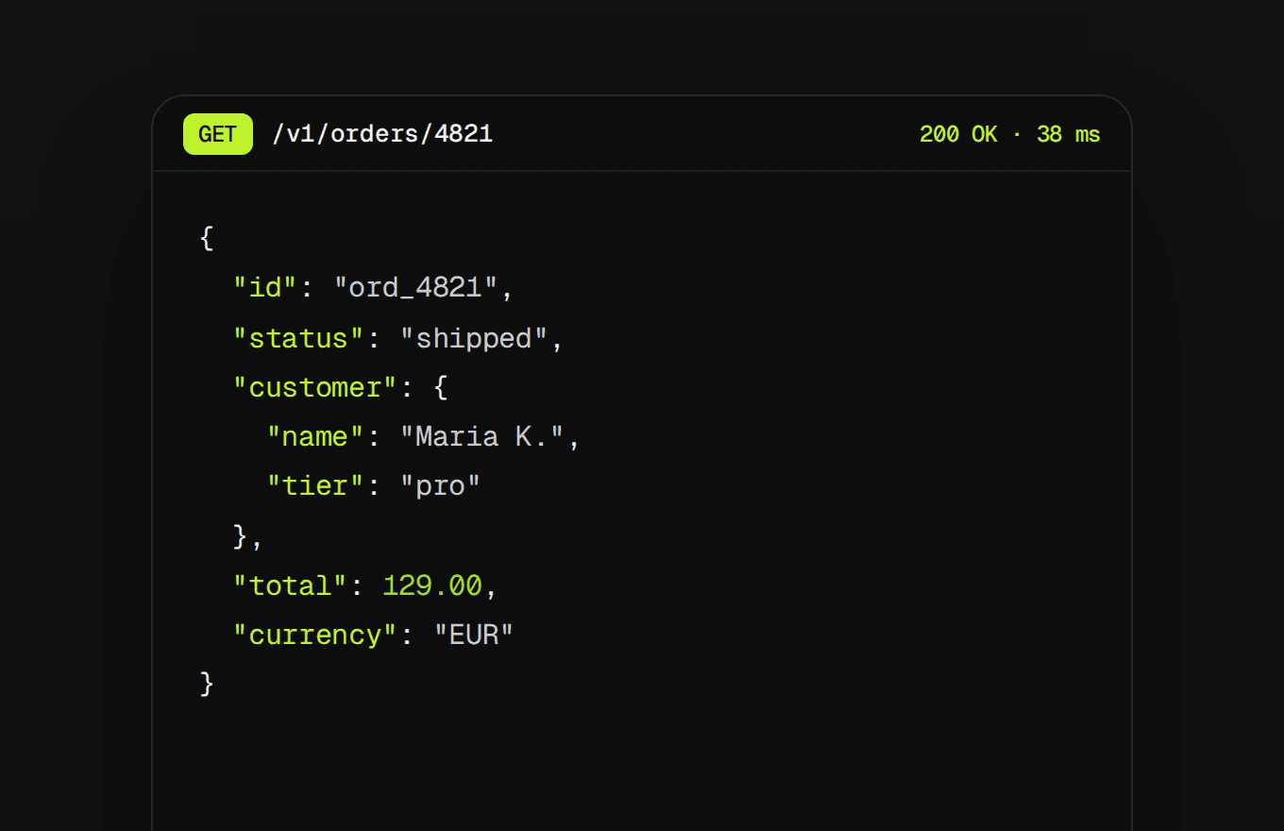Viewport: 1284px width, 831px height.
Task: Click the "currency" key
Action: click(x=316, y=635)
